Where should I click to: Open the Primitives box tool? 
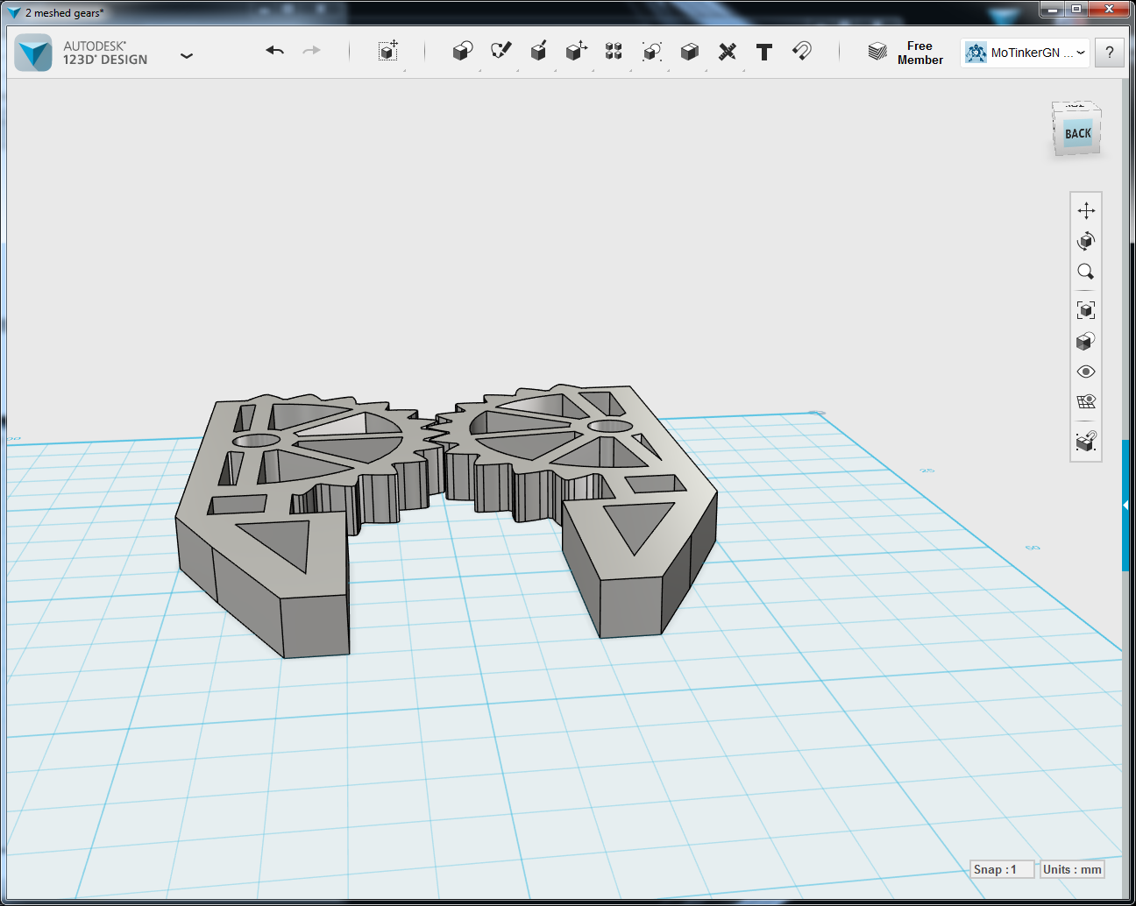[x=463, y=52]
